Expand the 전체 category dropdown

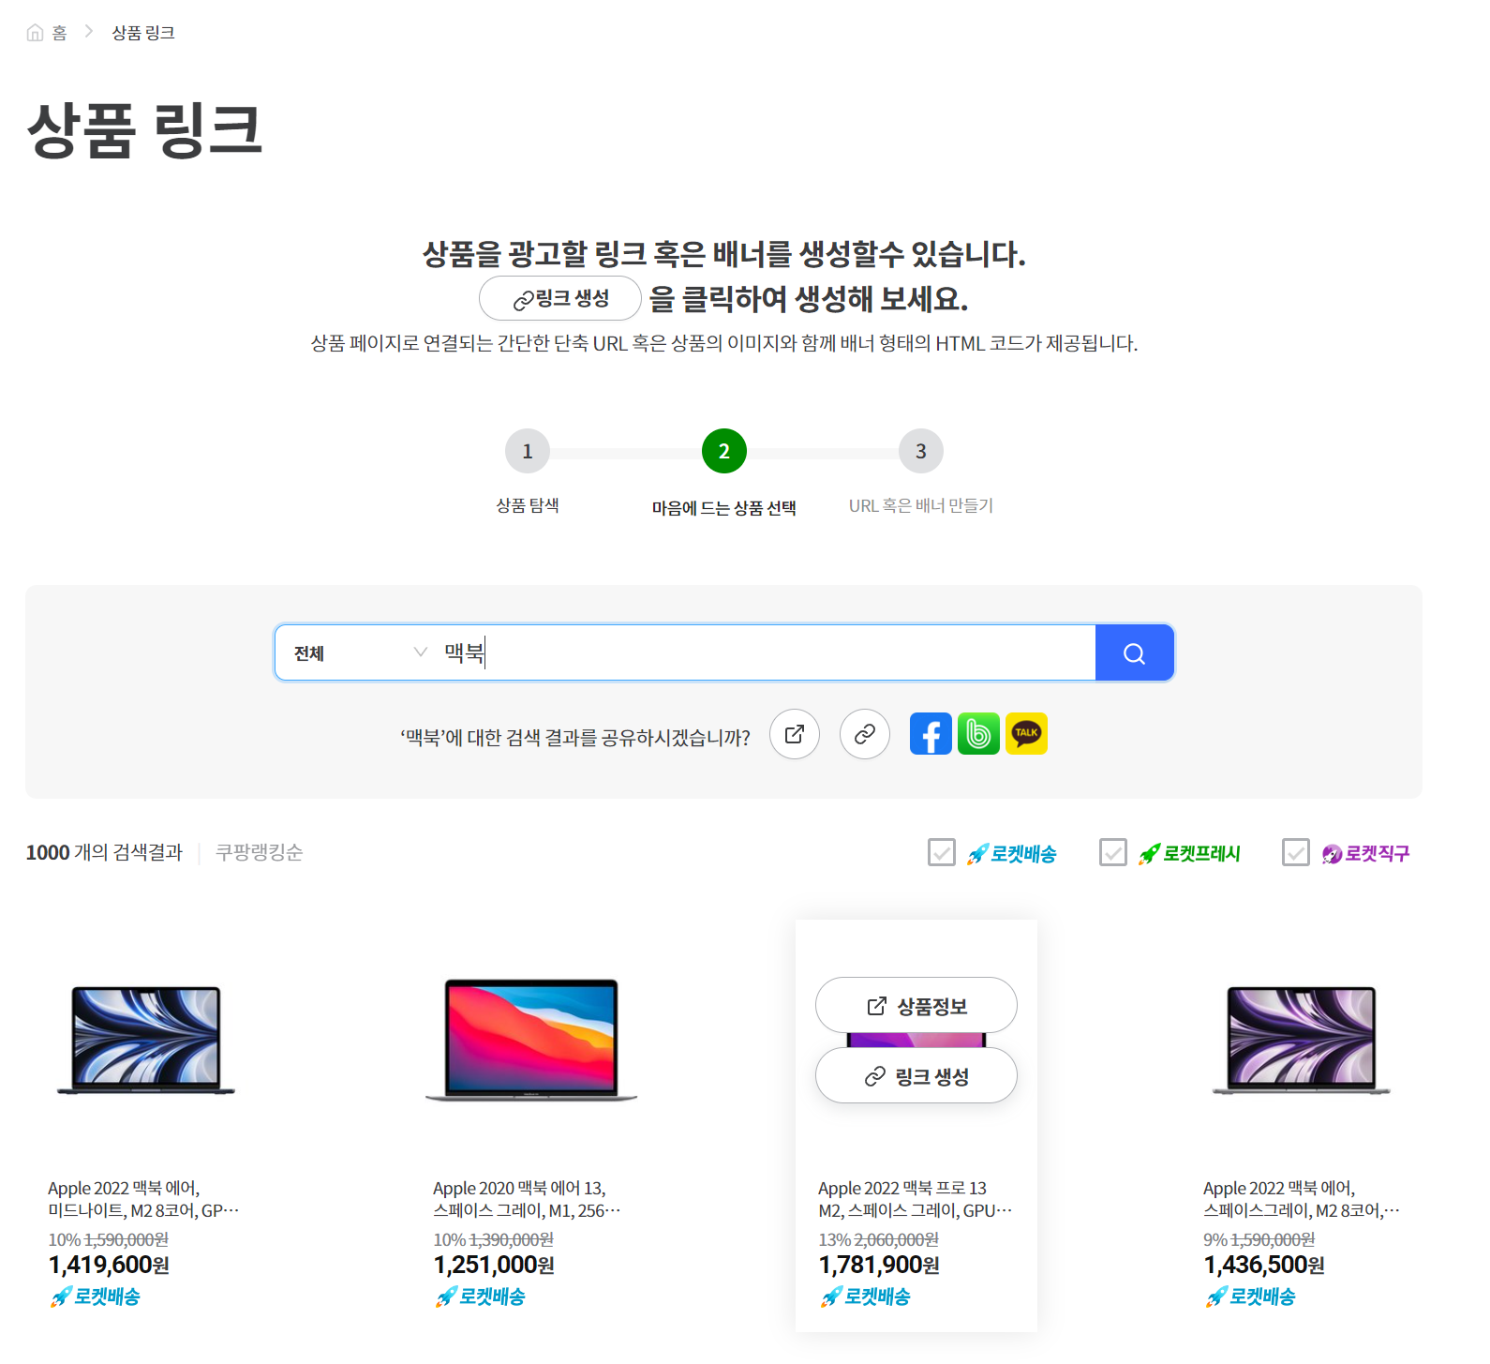pyautogui.click(x=360, y=652)
